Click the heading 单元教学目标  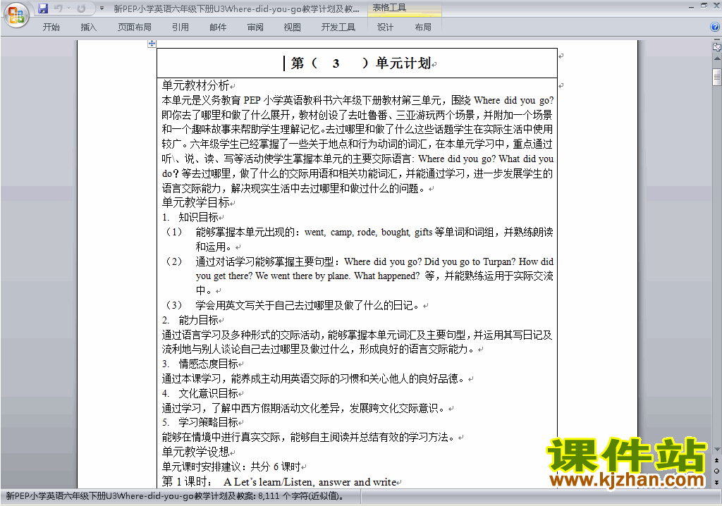coord(196,202)
